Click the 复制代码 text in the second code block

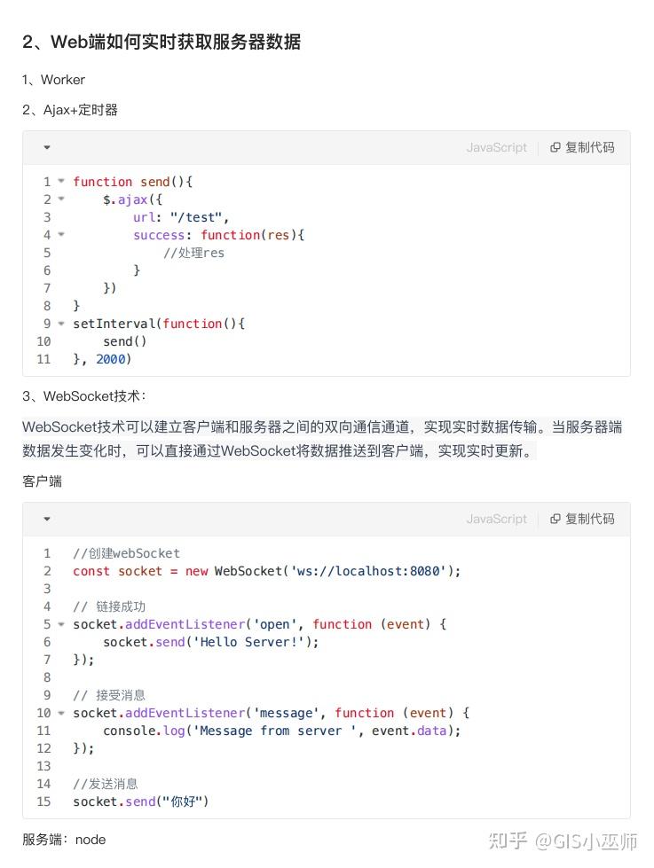590,519
